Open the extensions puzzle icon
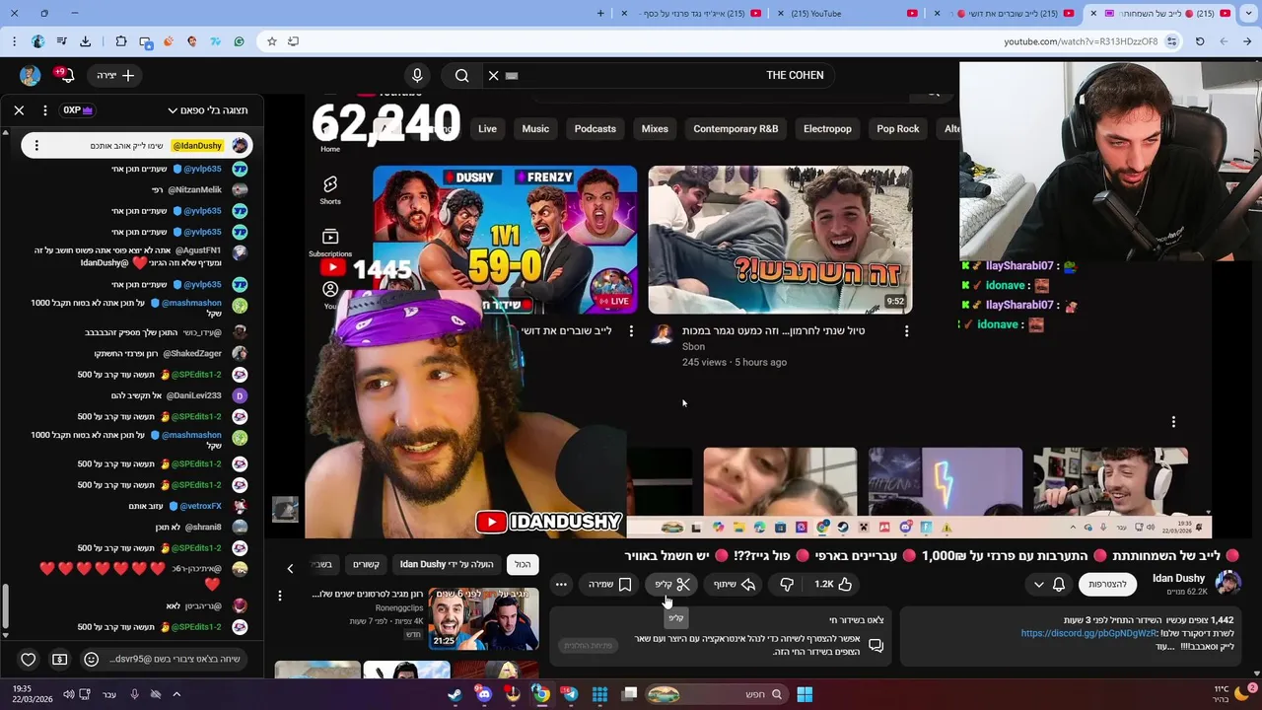This screenshot has height=710, width=1262. pos(120,41)
